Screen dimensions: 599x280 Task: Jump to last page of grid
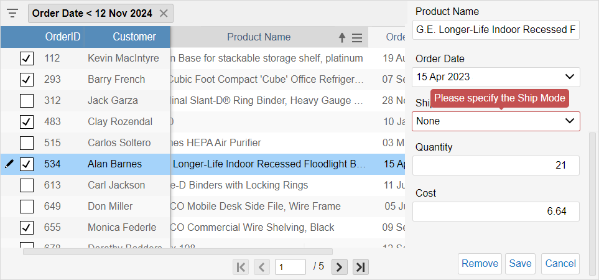pos(360,267)
